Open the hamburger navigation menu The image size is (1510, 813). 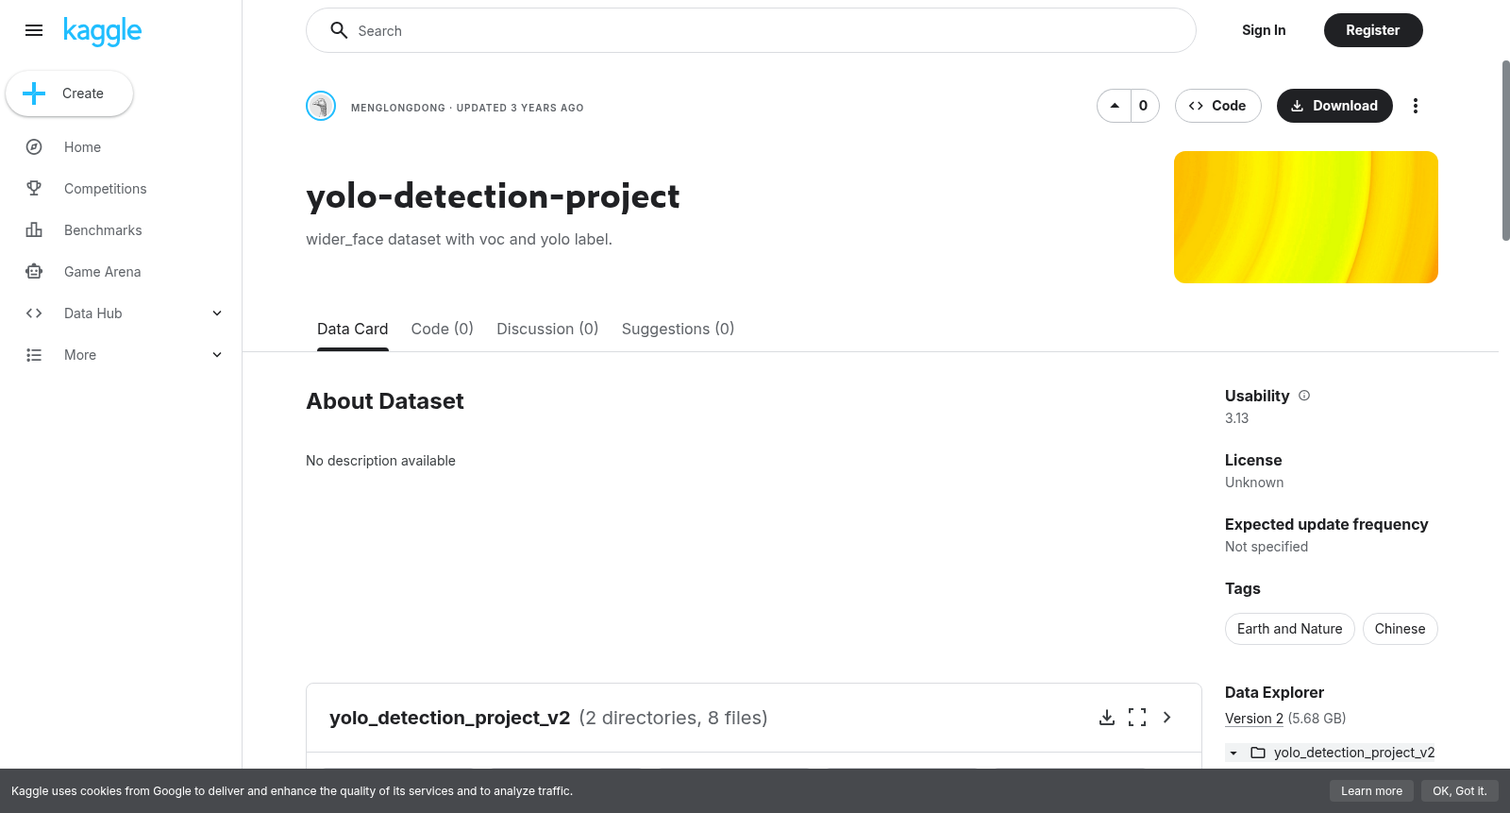[34, 30]
